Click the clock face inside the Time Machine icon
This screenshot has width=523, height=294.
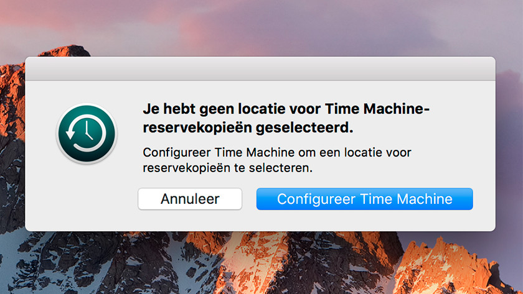coord(88,132)
